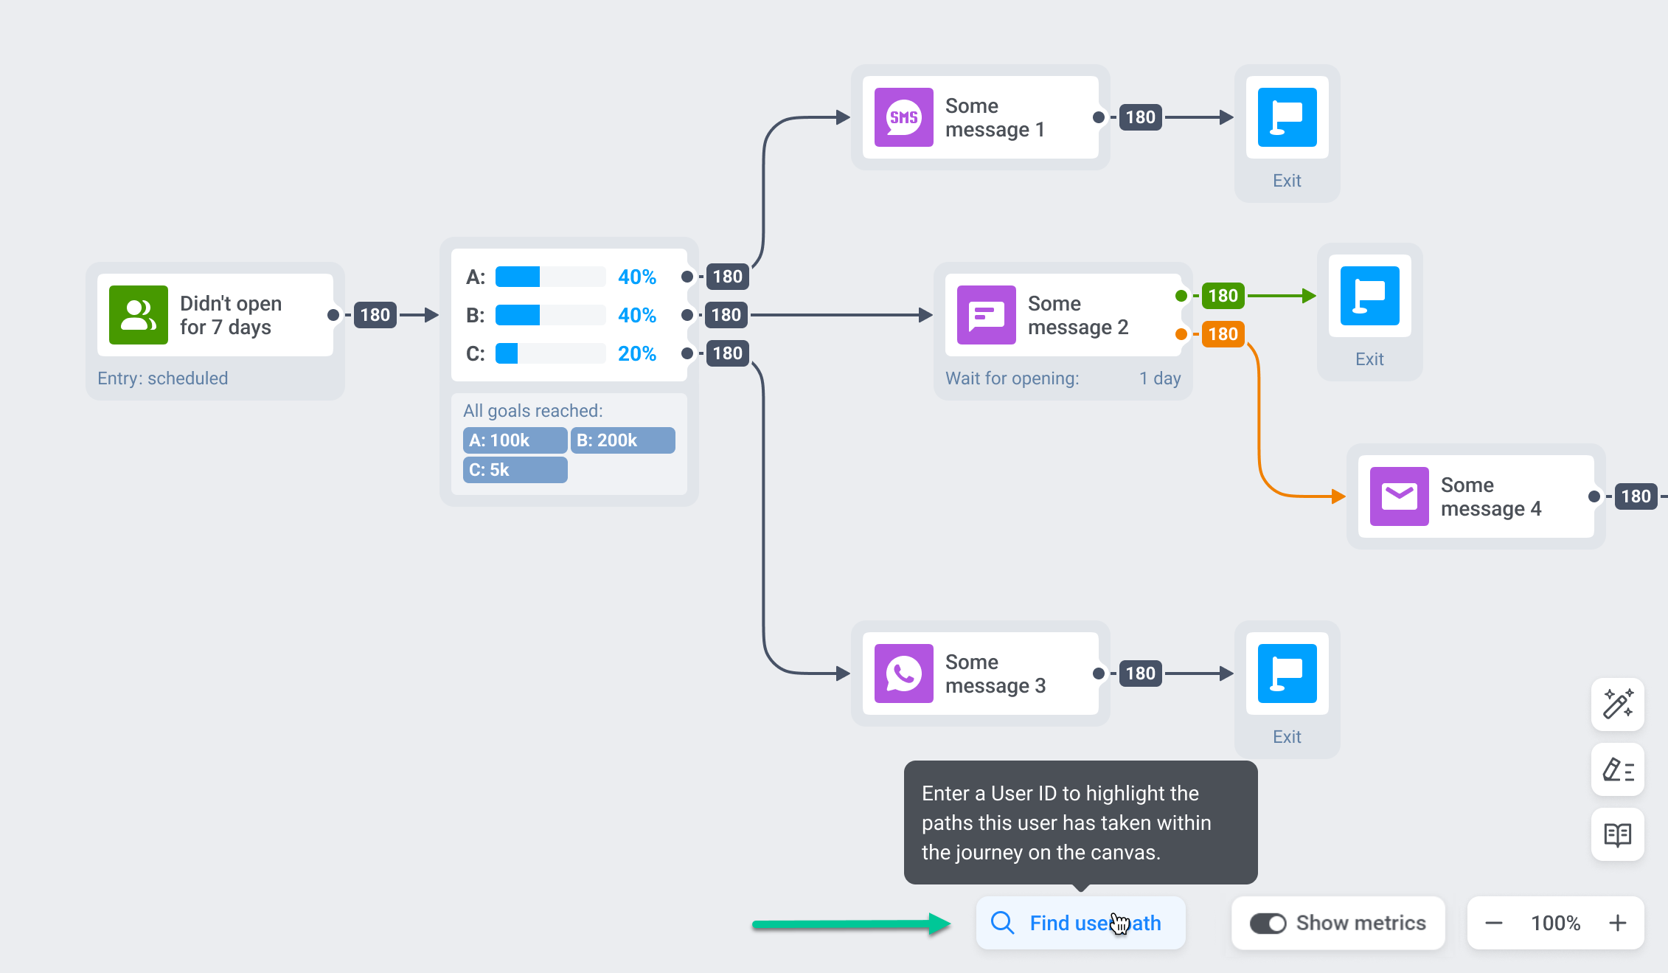This screenshot has width=1668, height=973.
Task: Open the book guide icon
Action: click(1618, 834)
